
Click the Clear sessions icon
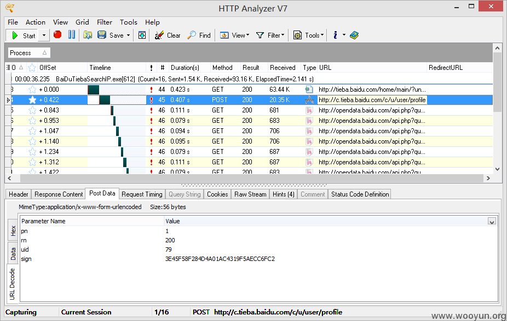pyautogui.click(x=159, y=35)
